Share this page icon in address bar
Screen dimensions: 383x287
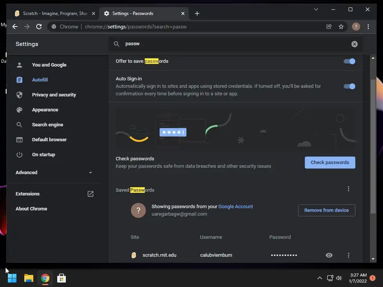[329, 27]
